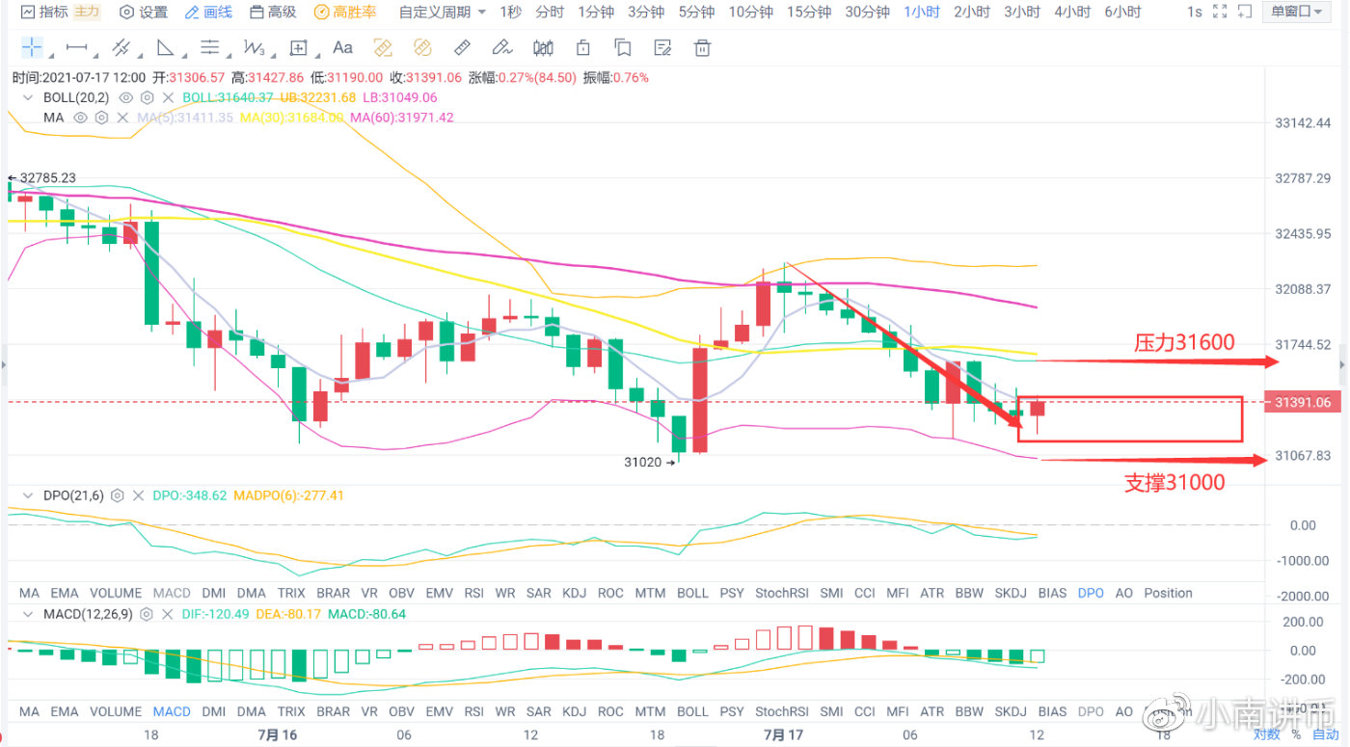Viewport: 1350px width, 747px height.
Task: Select the triangle angle drawing tool
Action: coord(165,47)
